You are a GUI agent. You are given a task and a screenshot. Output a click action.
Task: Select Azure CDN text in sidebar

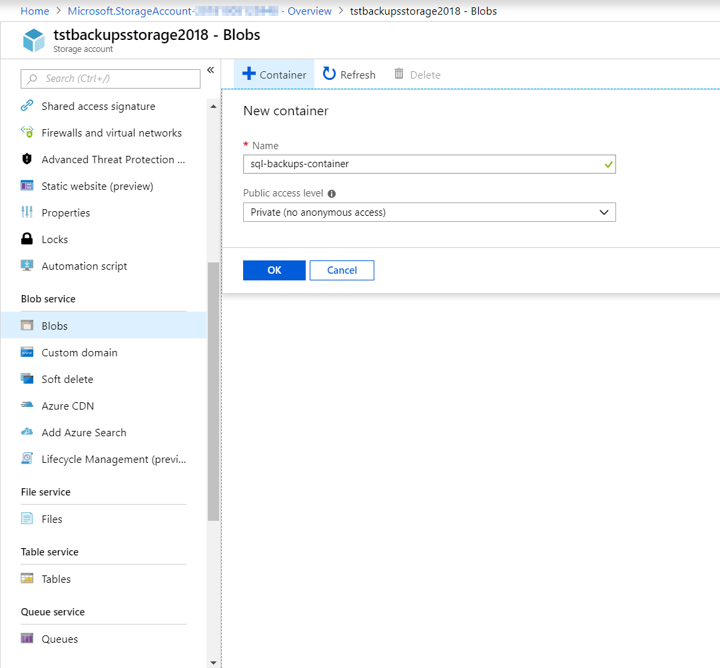pos(68,406)
